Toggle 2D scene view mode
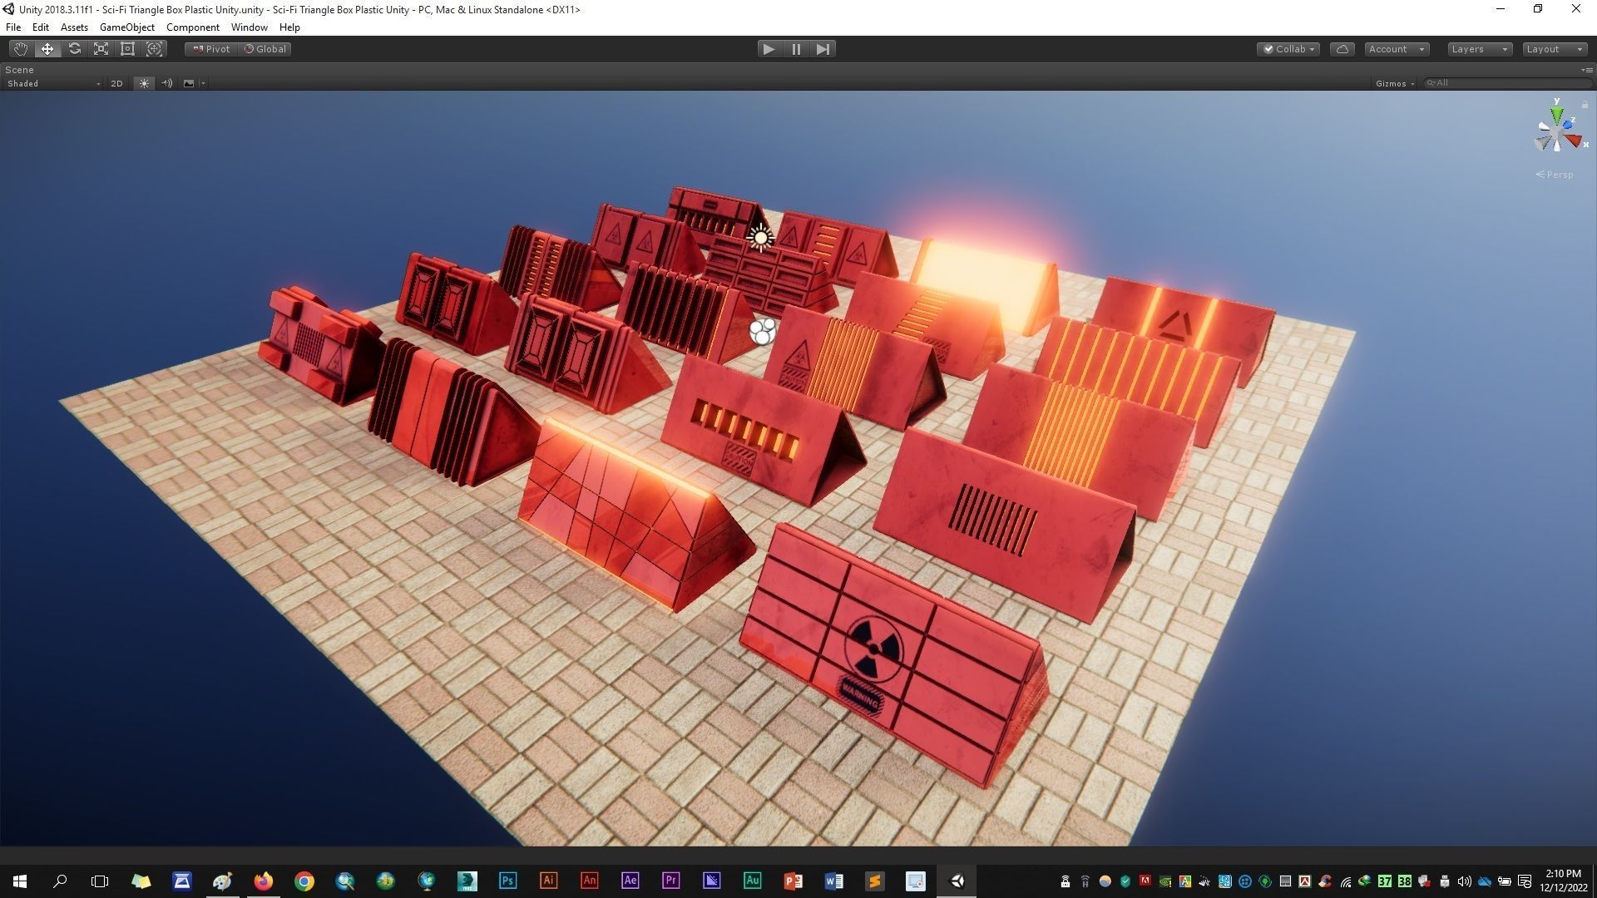Image resolution: width=1597 pixels, height=898 pixels. [116, 83]
